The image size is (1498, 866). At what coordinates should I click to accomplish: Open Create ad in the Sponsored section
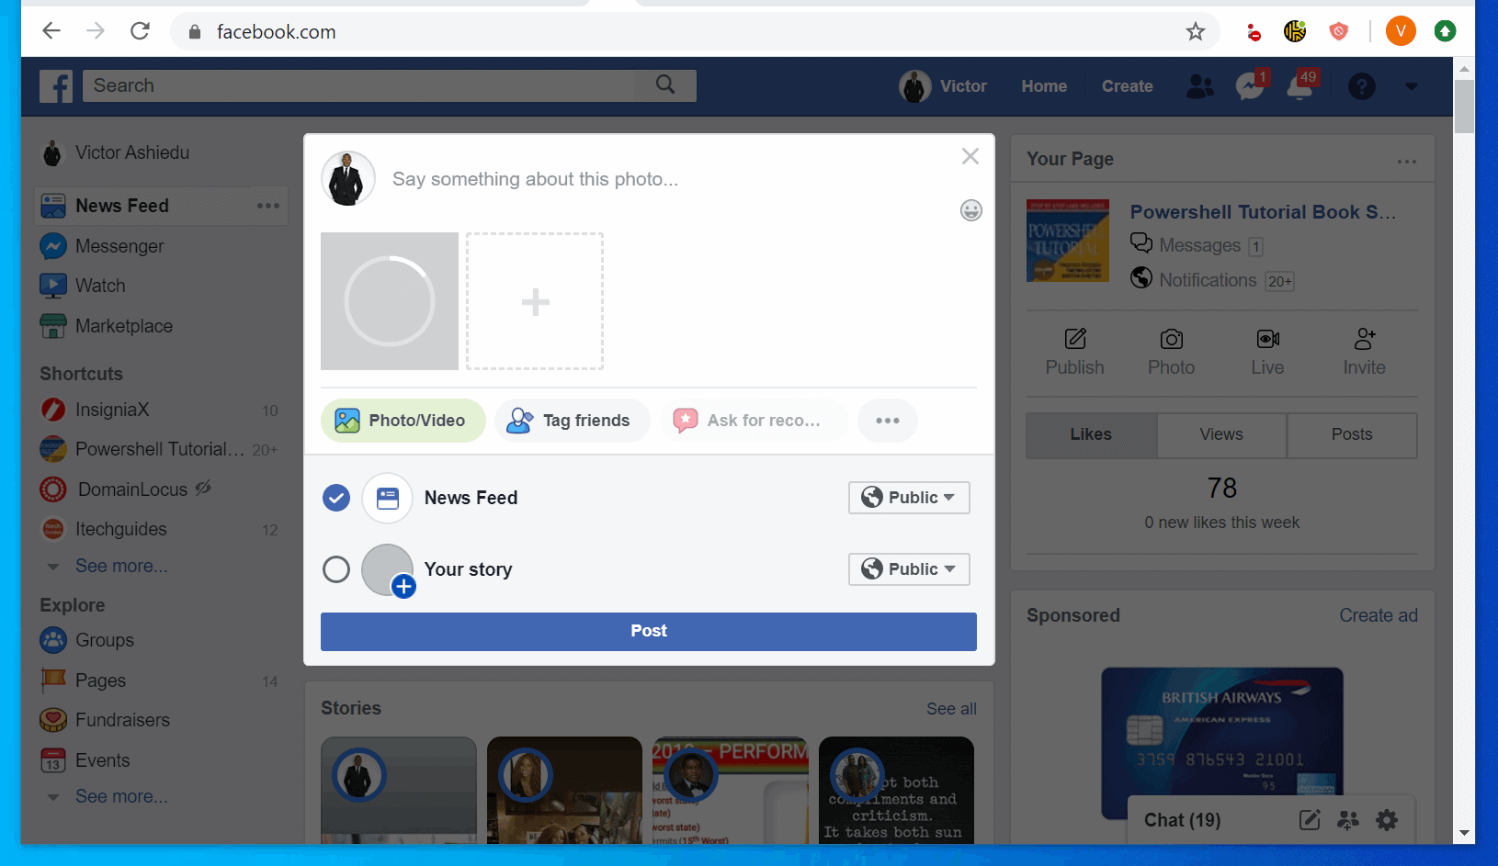tap(1378, 615)
